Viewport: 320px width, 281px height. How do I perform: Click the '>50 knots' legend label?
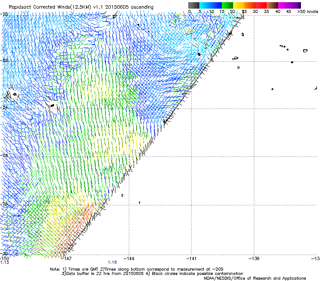coord(307,12)
